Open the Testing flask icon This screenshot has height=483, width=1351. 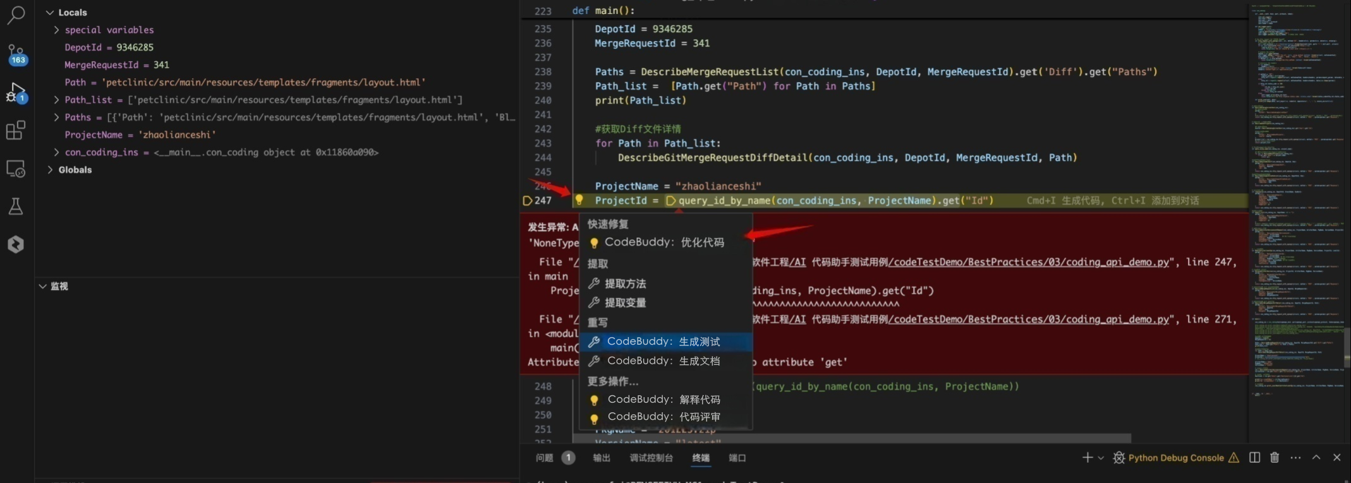(16, 206)
